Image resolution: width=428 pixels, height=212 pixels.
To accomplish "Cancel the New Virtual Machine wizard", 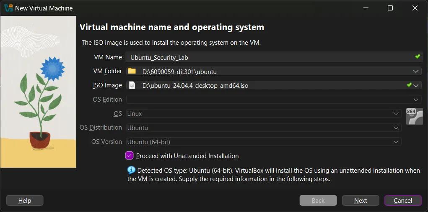I will tap(403, 201).
